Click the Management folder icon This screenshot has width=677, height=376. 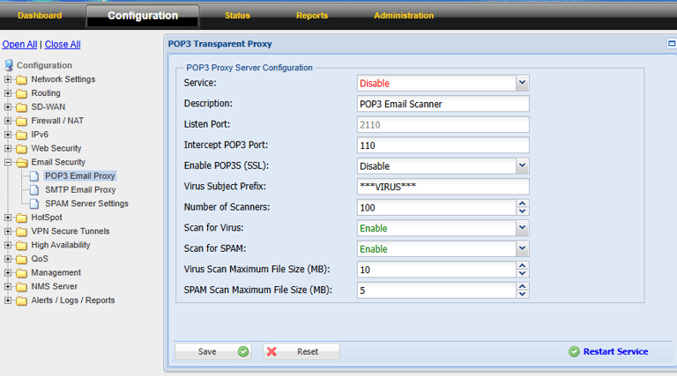click(21, 273)
